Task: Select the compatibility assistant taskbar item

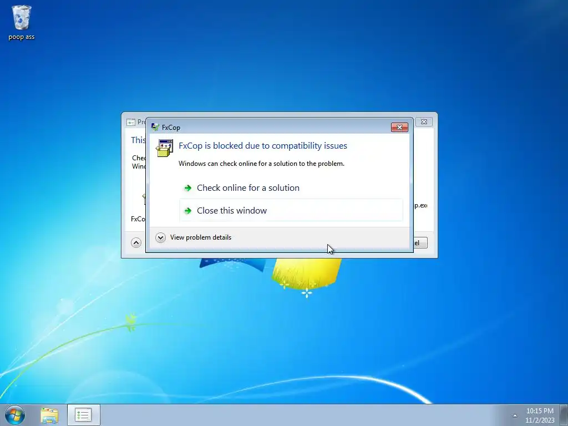Action: (83, 415)
